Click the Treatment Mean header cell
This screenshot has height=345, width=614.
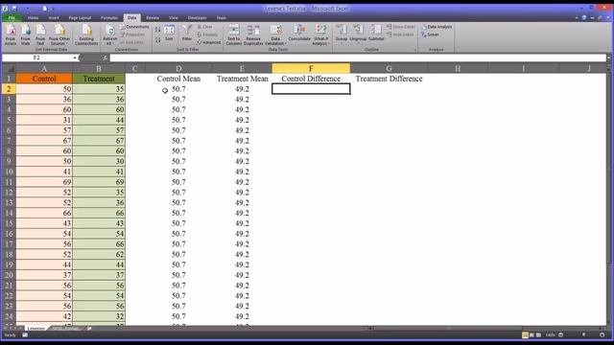pos(243,79)
